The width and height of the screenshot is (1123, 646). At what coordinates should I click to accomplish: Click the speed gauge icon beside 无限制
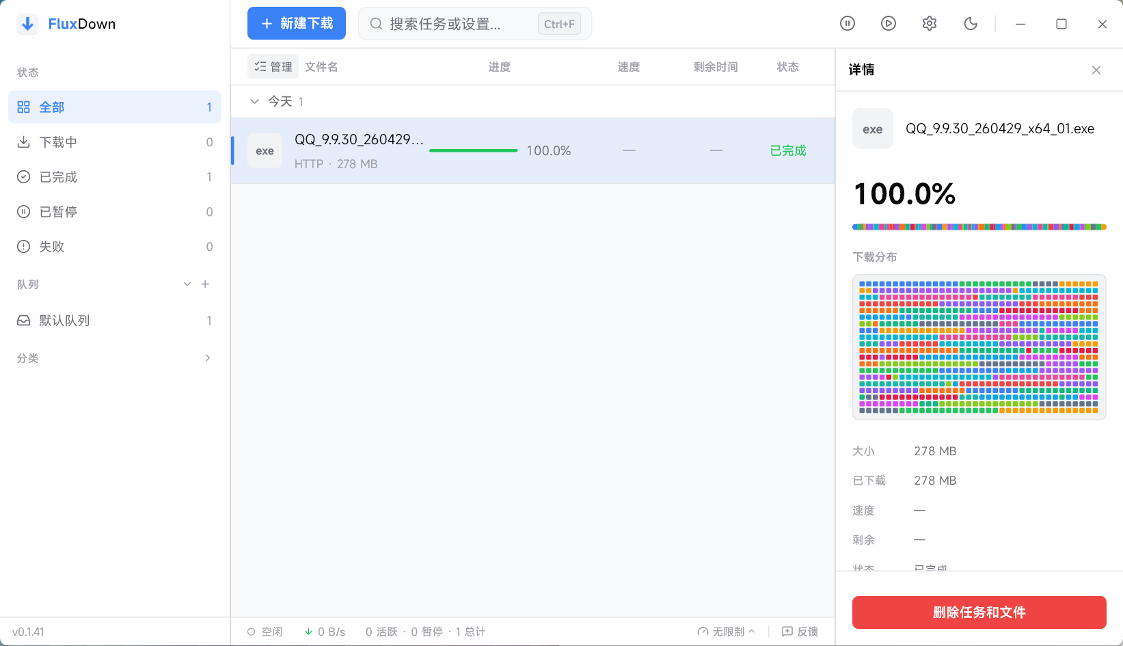703,632
